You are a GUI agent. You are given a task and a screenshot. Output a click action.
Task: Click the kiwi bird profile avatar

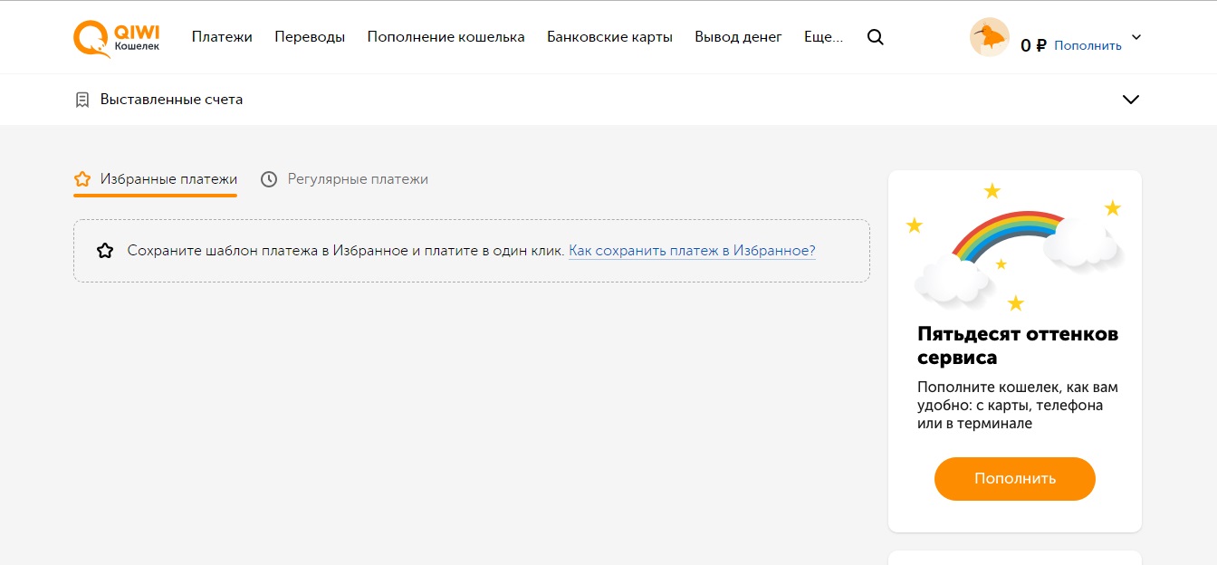pos(990,37)
